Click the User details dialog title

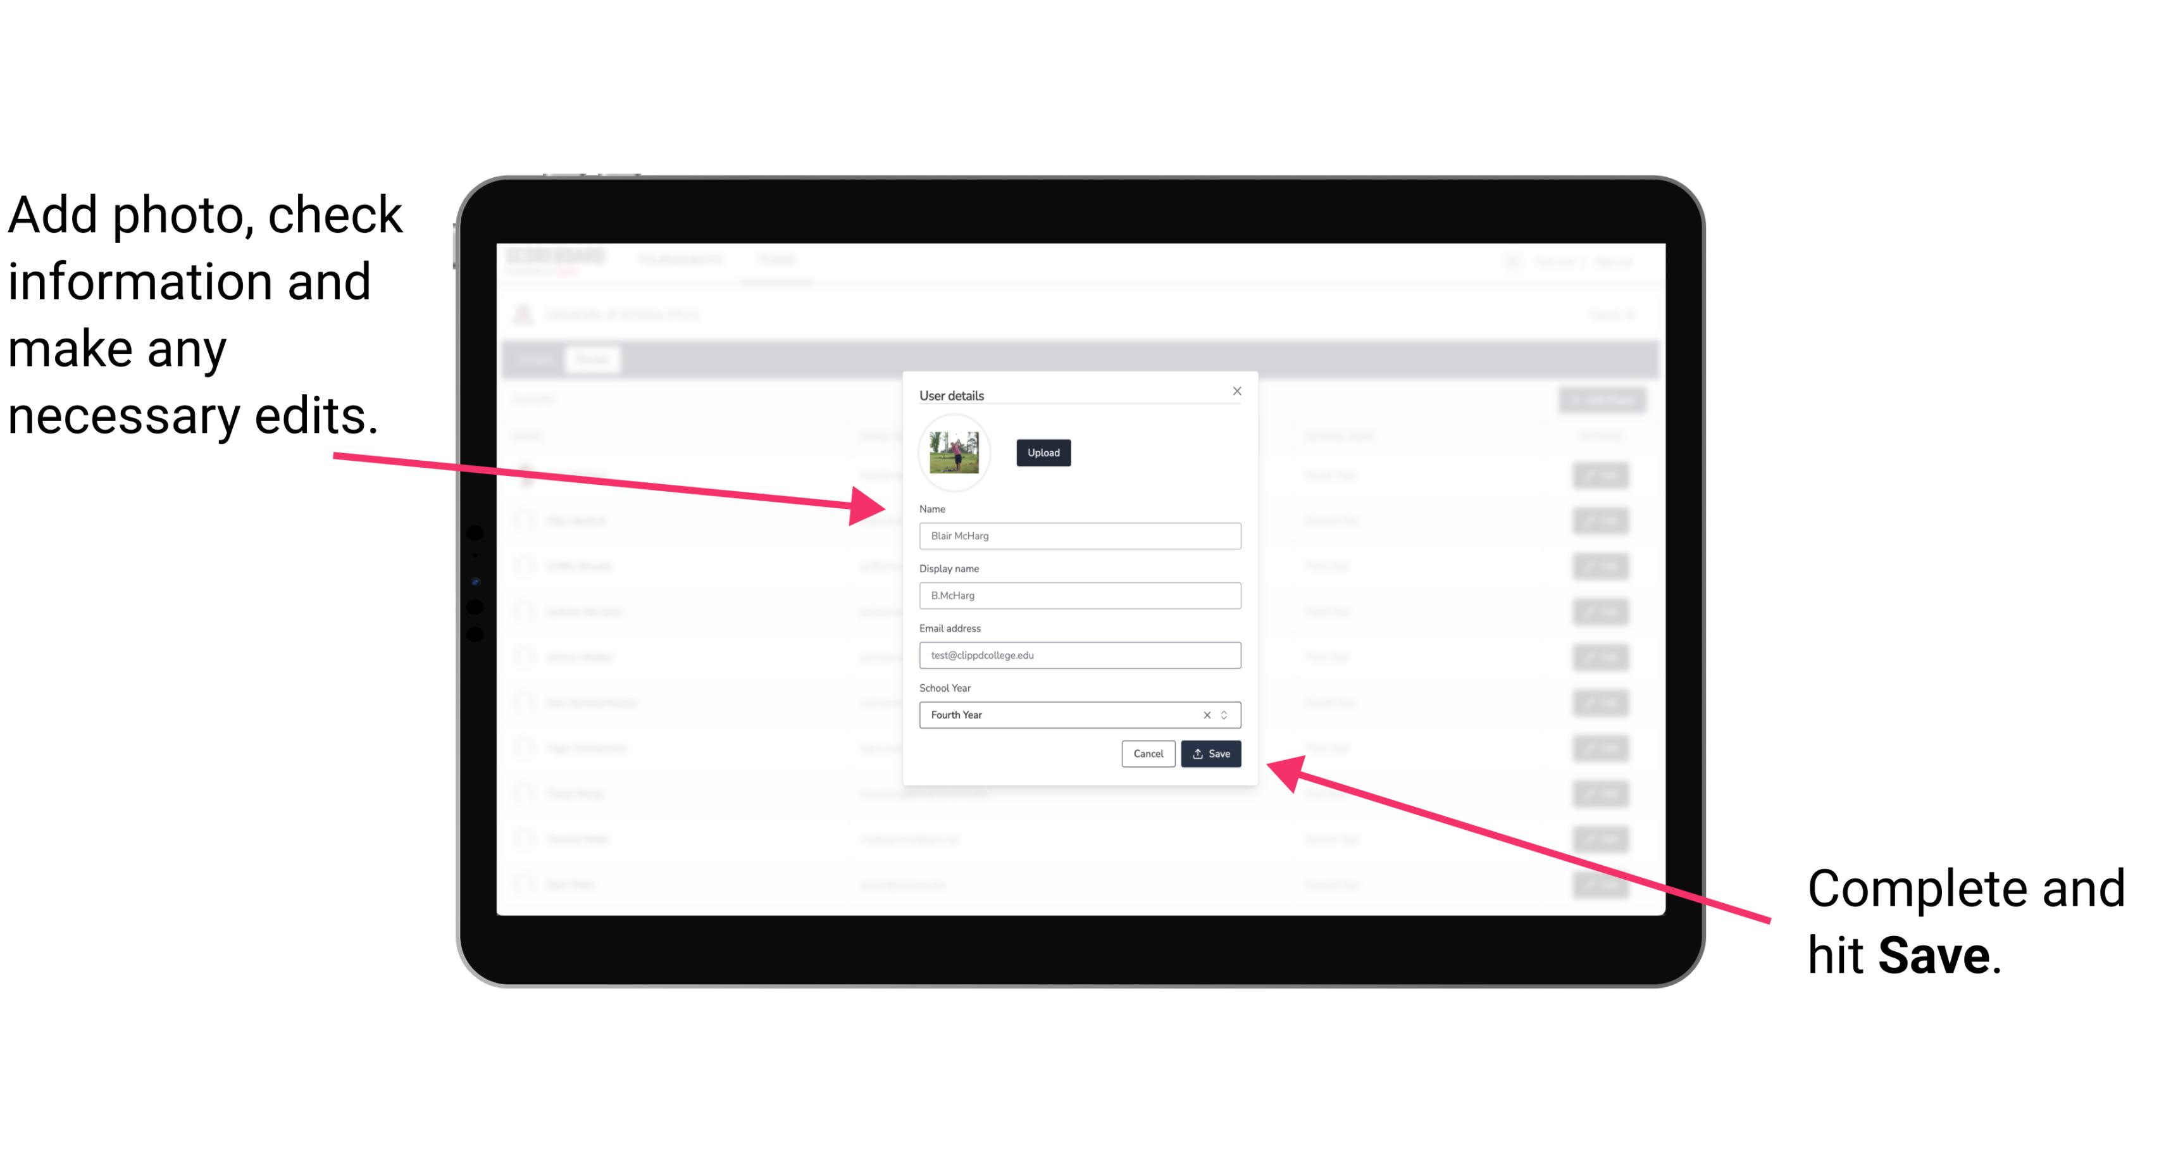[952, 394]
